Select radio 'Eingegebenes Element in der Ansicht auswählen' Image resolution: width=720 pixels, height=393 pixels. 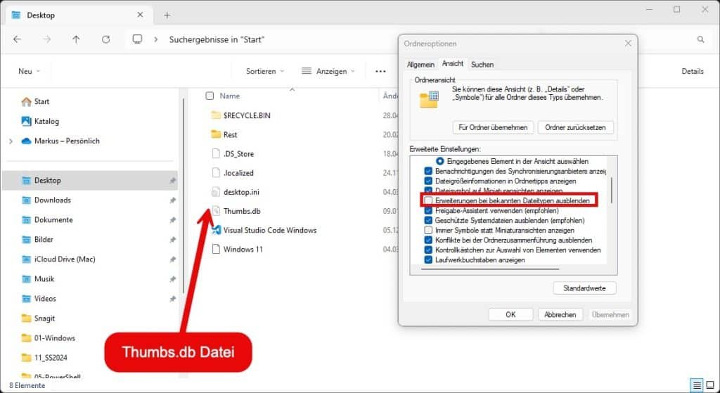[440, 161]
